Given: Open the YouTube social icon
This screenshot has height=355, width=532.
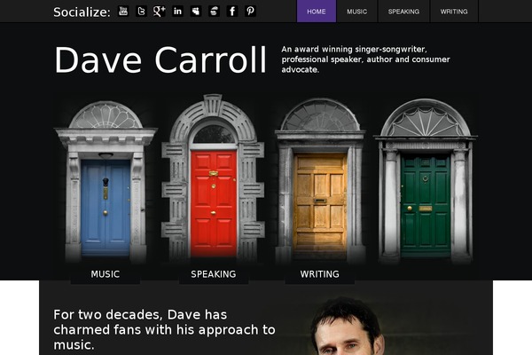Looking at the screenshot, I should [123, 12].
